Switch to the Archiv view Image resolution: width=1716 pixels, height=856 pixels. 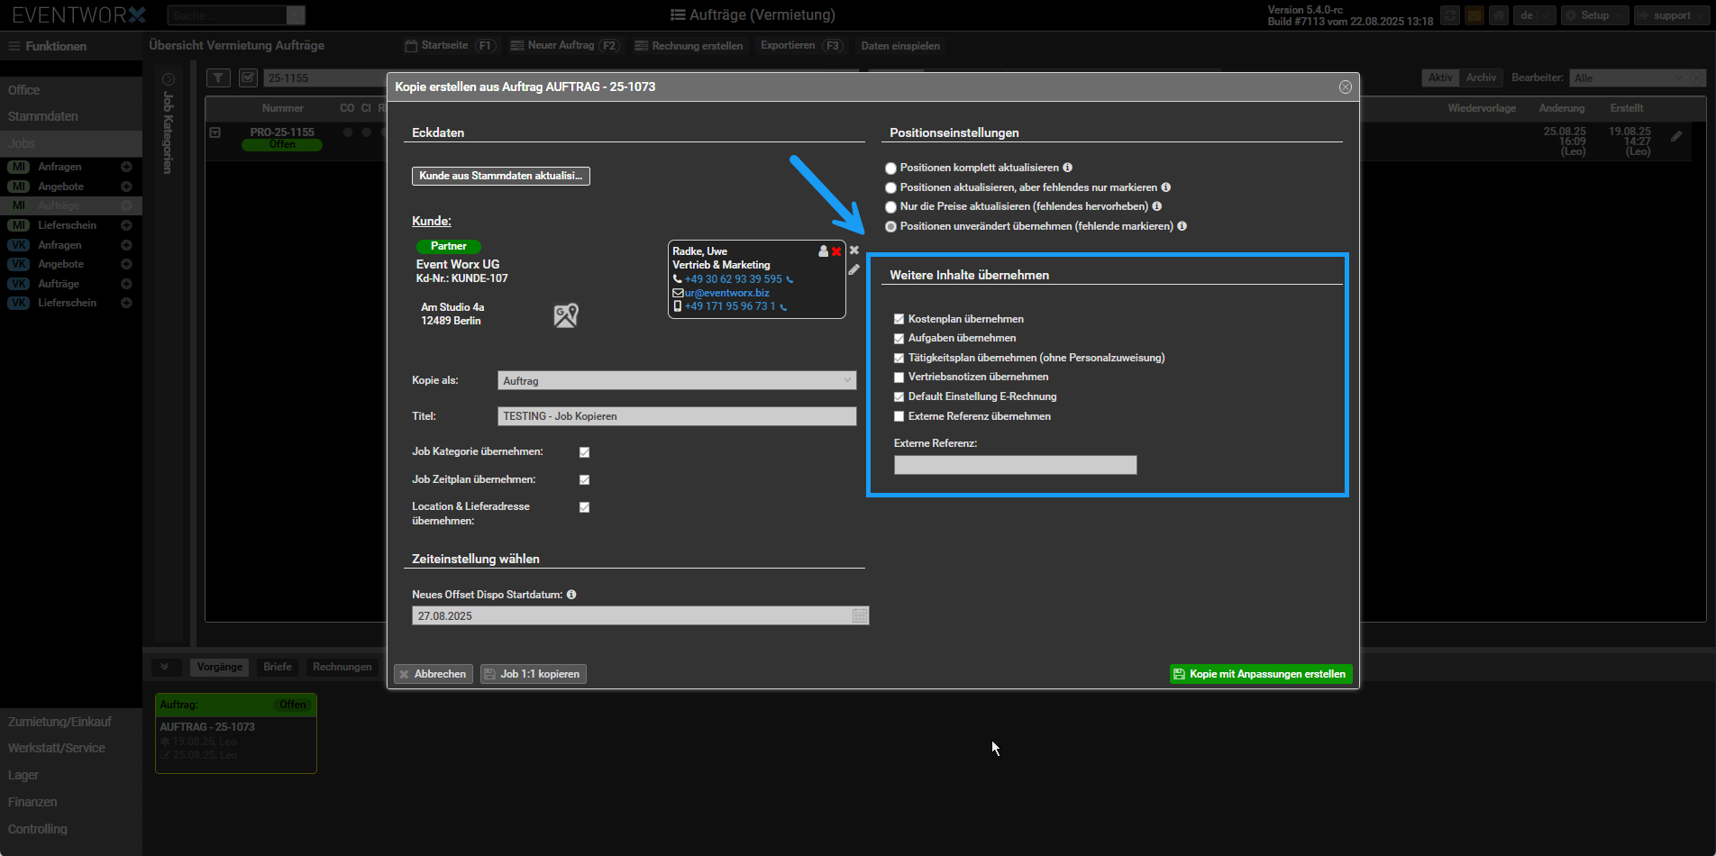point(1481,77)
